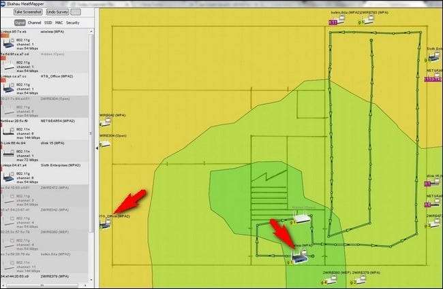Select the router icon in the HTG_Office (WPA2) list row
Screen dimensions: 443x289
pos(8,88)
